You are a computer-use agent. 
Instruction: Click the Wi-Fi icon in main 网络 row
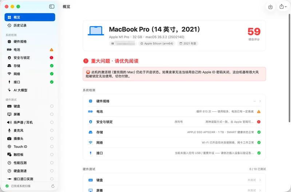pos(90,143)
